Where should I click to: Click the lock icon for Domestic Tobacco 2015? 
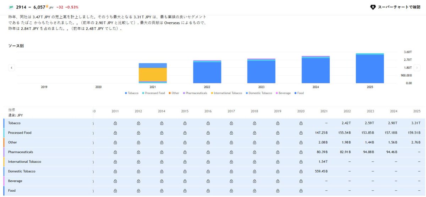(x=185, y=171)
